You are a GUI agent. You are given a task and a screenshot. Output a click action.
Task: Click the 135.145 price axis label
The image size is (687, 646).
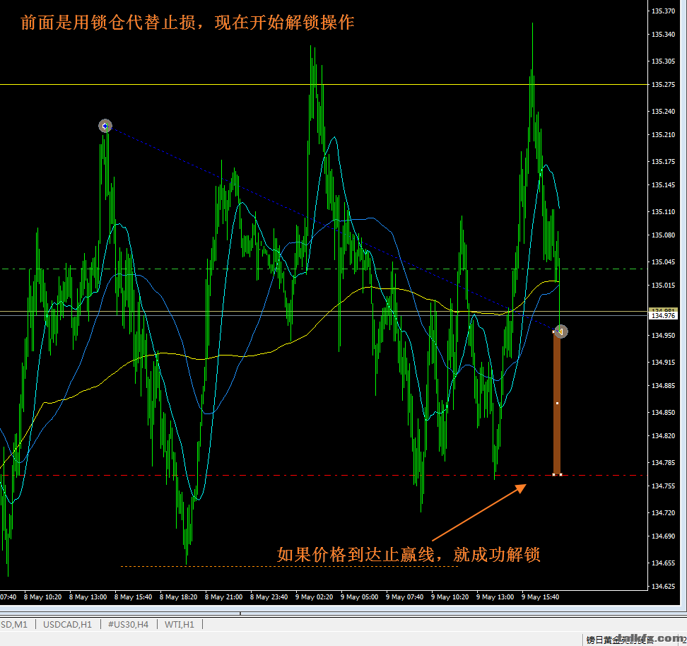coord(664,185)
